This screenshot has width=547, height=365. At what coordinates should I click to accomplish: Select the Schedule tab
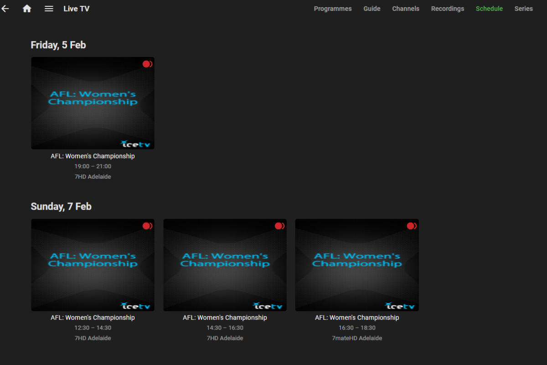(489, 9)
